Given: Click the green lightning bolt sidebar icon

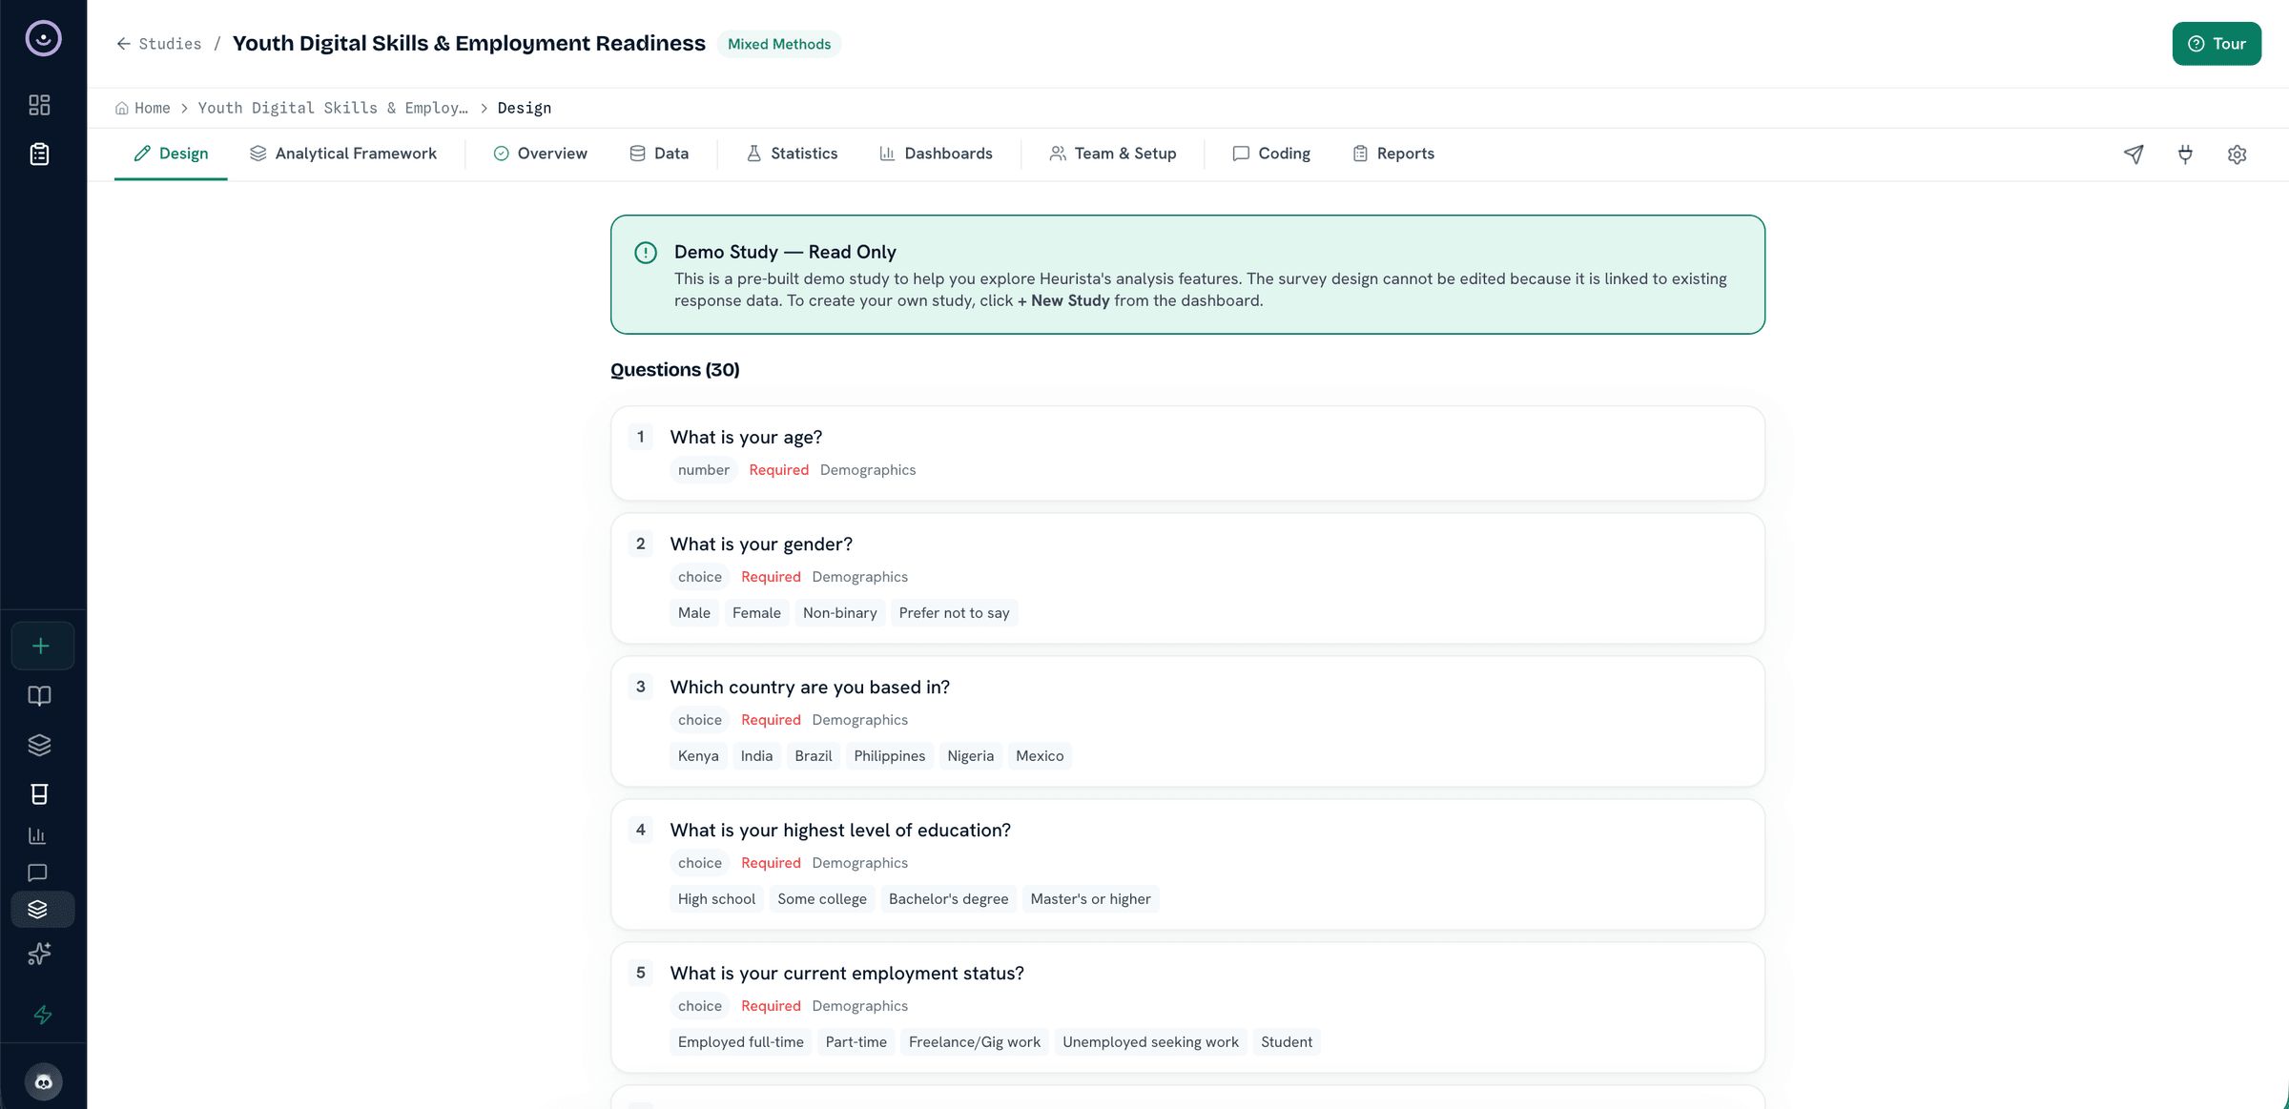Looking at the screenshot, I should coord(43,1015).
